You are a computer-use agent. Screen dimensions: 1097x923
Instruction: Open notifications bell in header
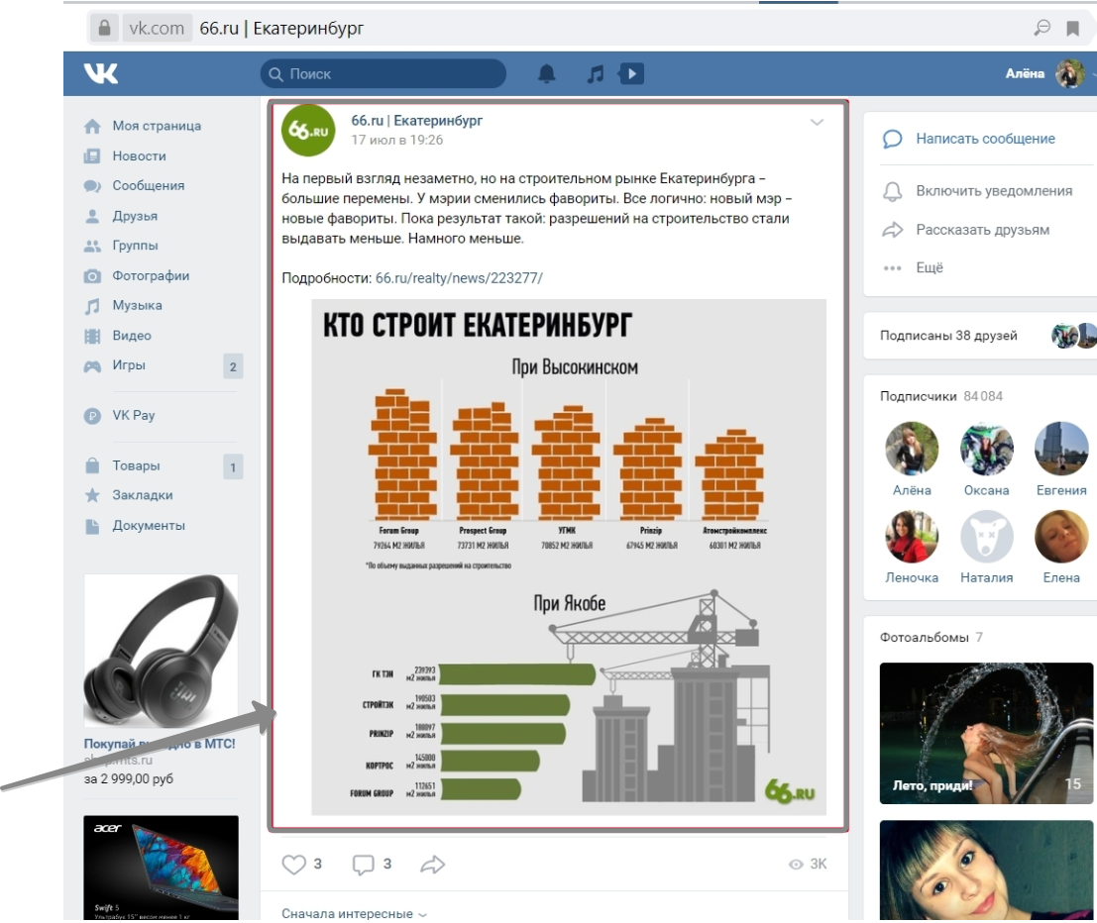point(546,73)
